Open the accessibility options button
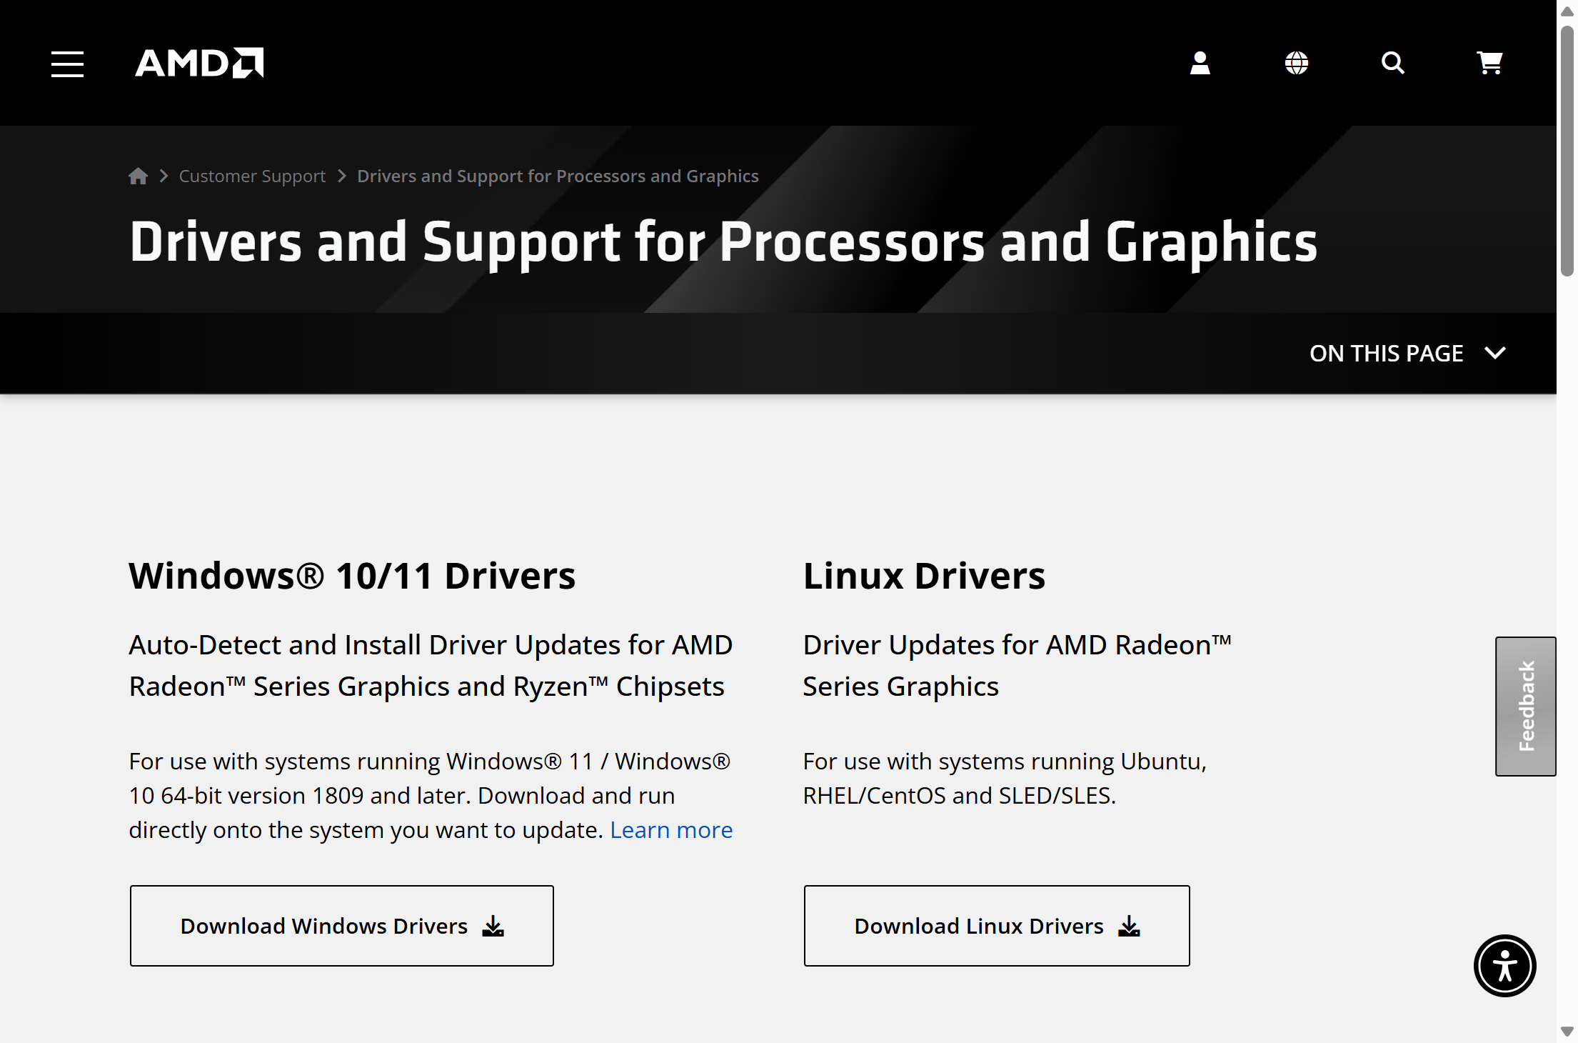This screenshot has width=1578, height=1043. pos(1504,966)
